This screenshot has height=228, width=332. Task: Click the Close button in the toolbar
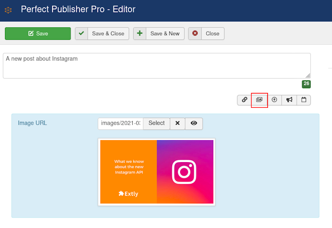click(x=206, y=34)
